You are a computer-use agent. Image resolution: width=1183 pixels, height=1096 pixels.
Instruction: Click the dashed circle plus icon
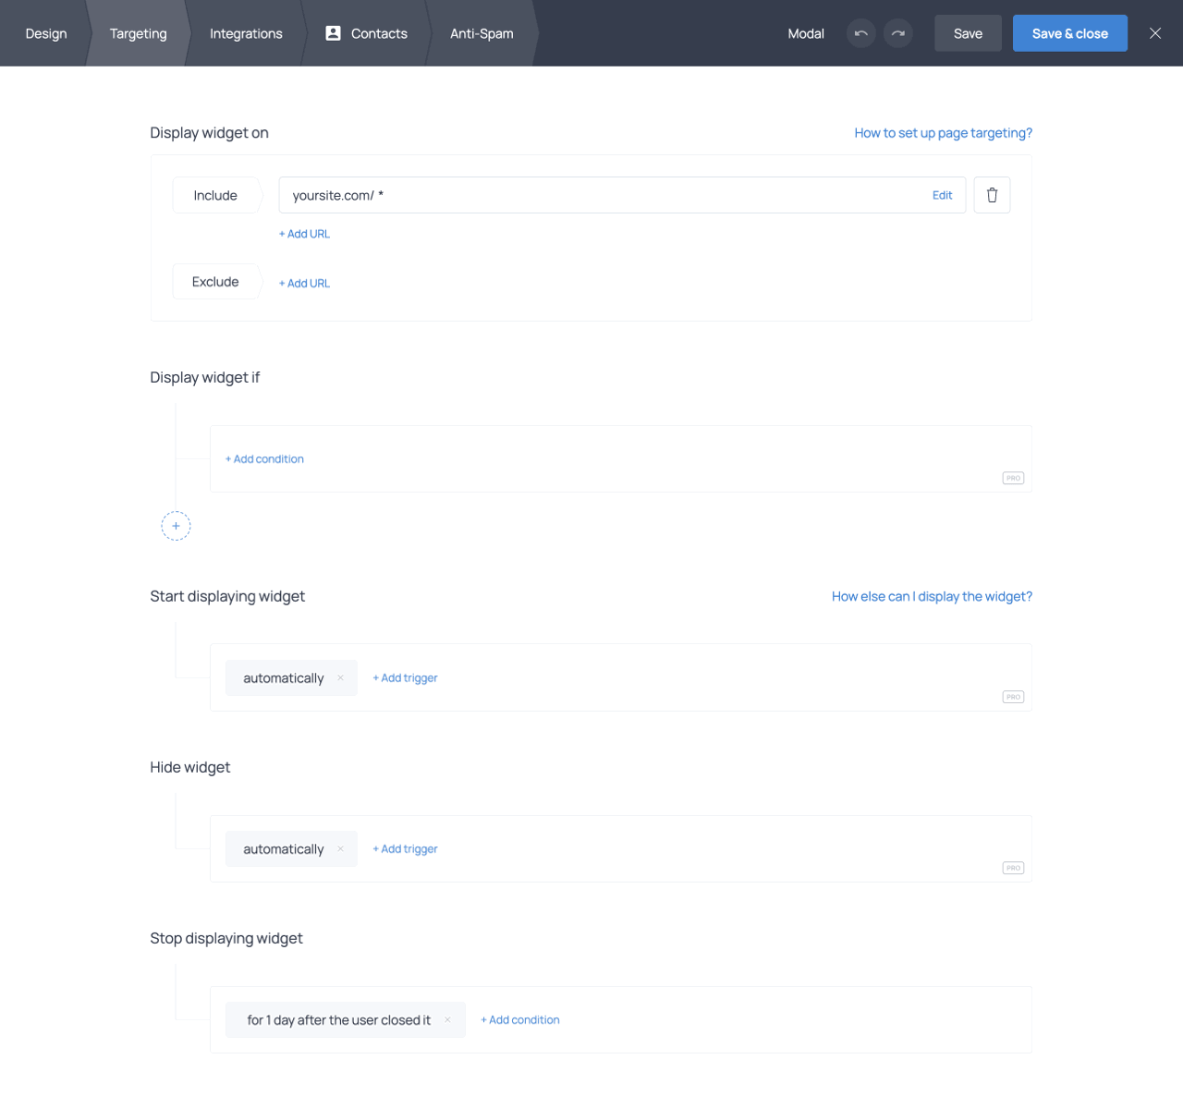pos(176,526)
